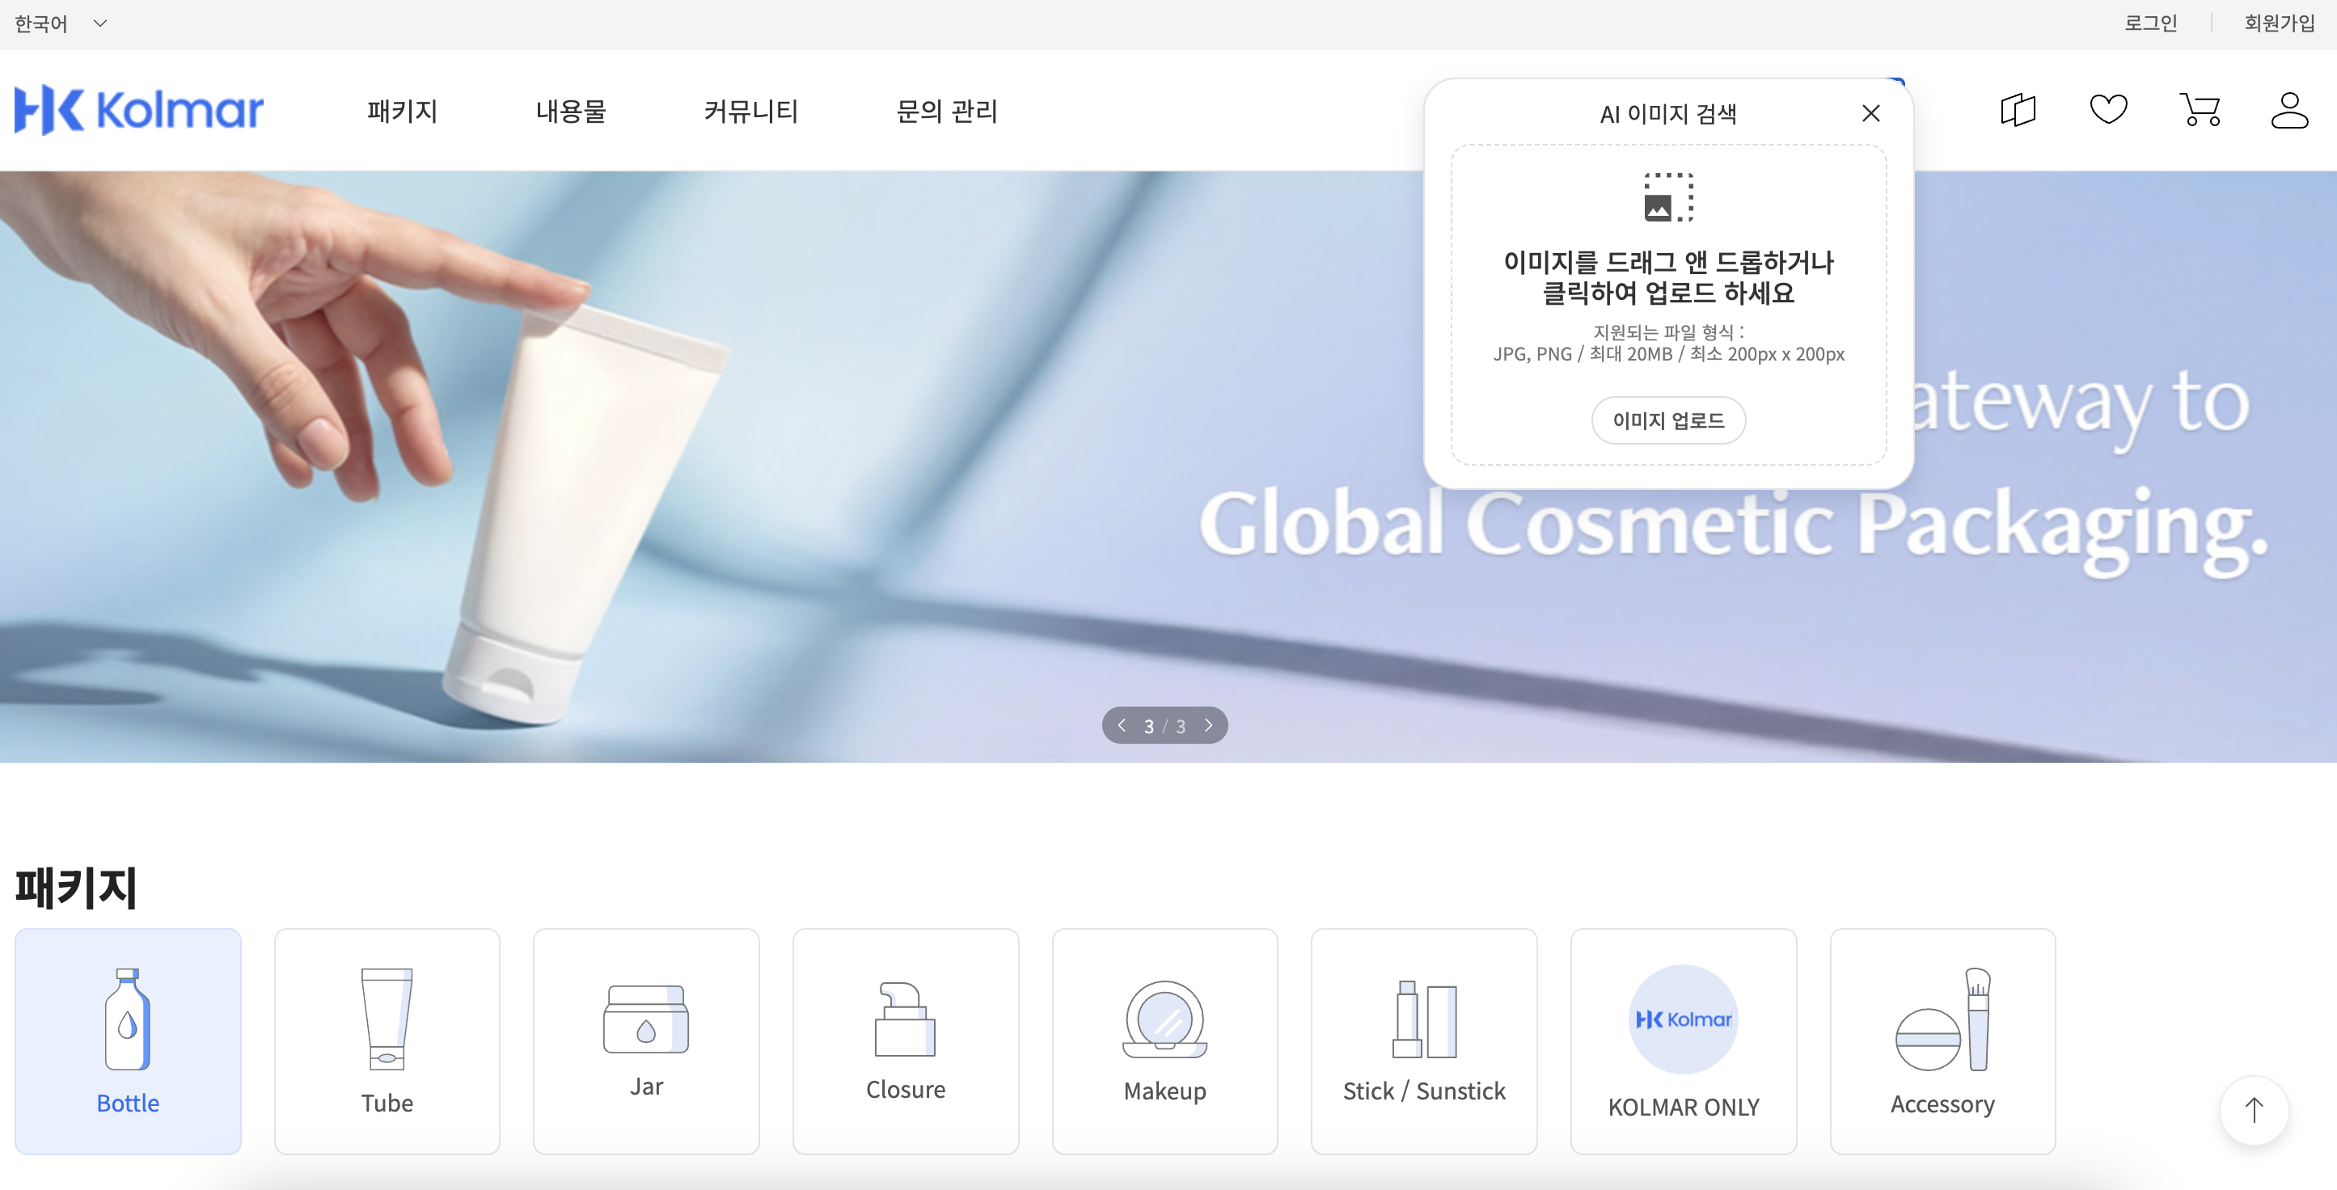Go to next banner slide
Viewport: 2337px width, 1190px height.
(x=1208, y=726)
